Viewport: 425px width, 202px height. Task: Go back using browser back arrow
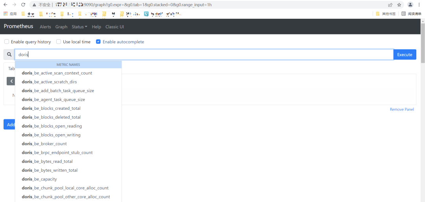[6, 5]
